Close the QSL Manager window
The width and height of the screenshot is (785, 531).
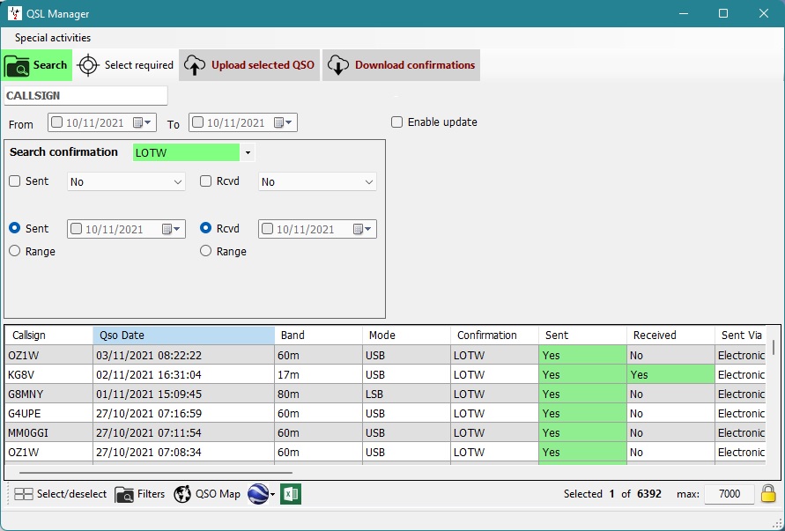(x=764, y=13)
